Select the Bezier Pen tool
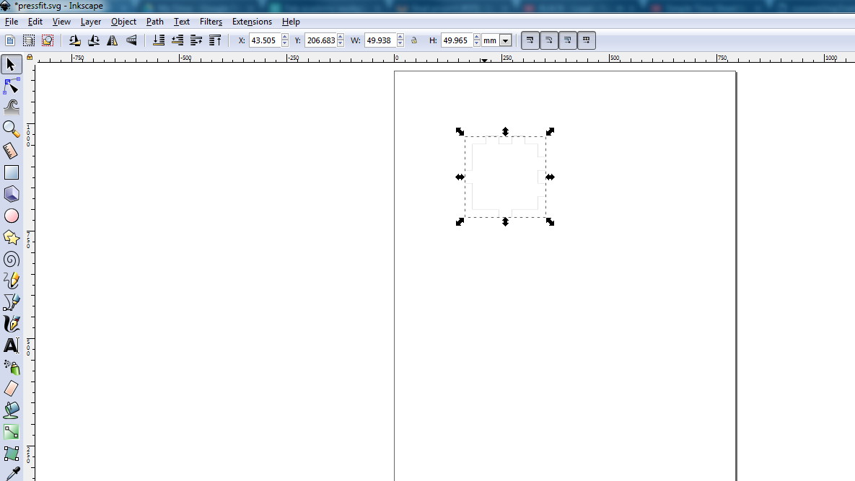 pos(11,302)
